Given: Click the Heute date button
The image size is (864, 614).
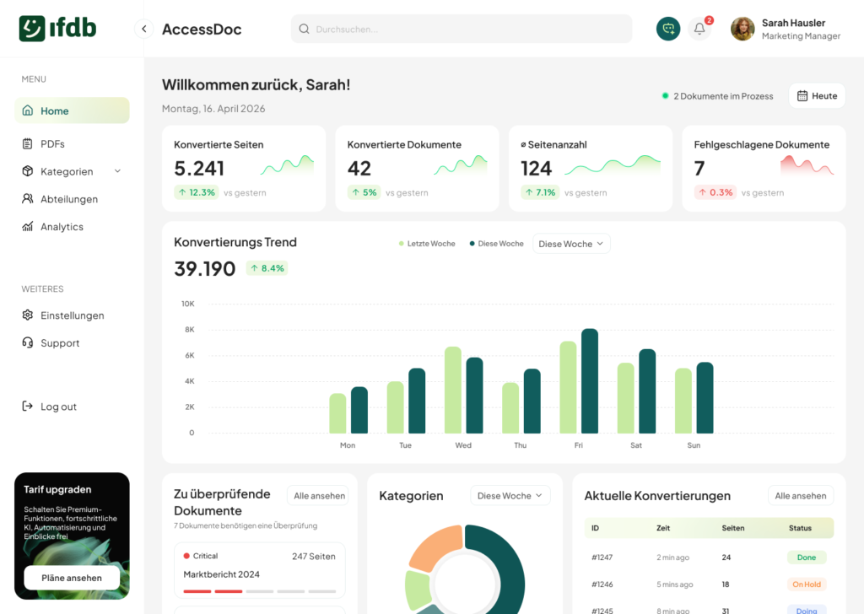Looking at the screenshot, I should [817, 96].
